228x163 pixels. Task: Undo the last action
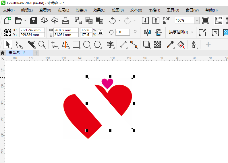coord(112,20)
